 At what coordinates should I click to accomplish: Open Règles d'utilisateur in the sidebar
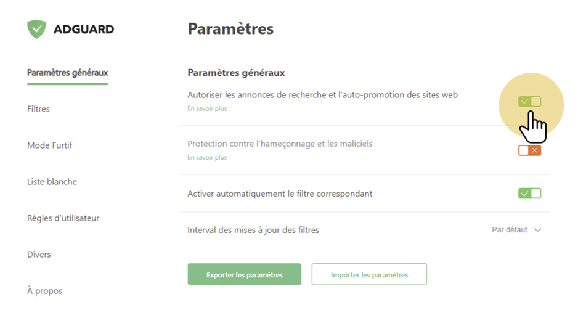[x=63, y=218]
